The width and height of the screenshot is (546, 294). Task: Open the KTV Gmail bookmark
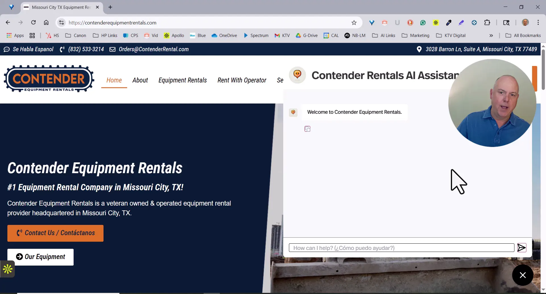click(x=282, y=36)
